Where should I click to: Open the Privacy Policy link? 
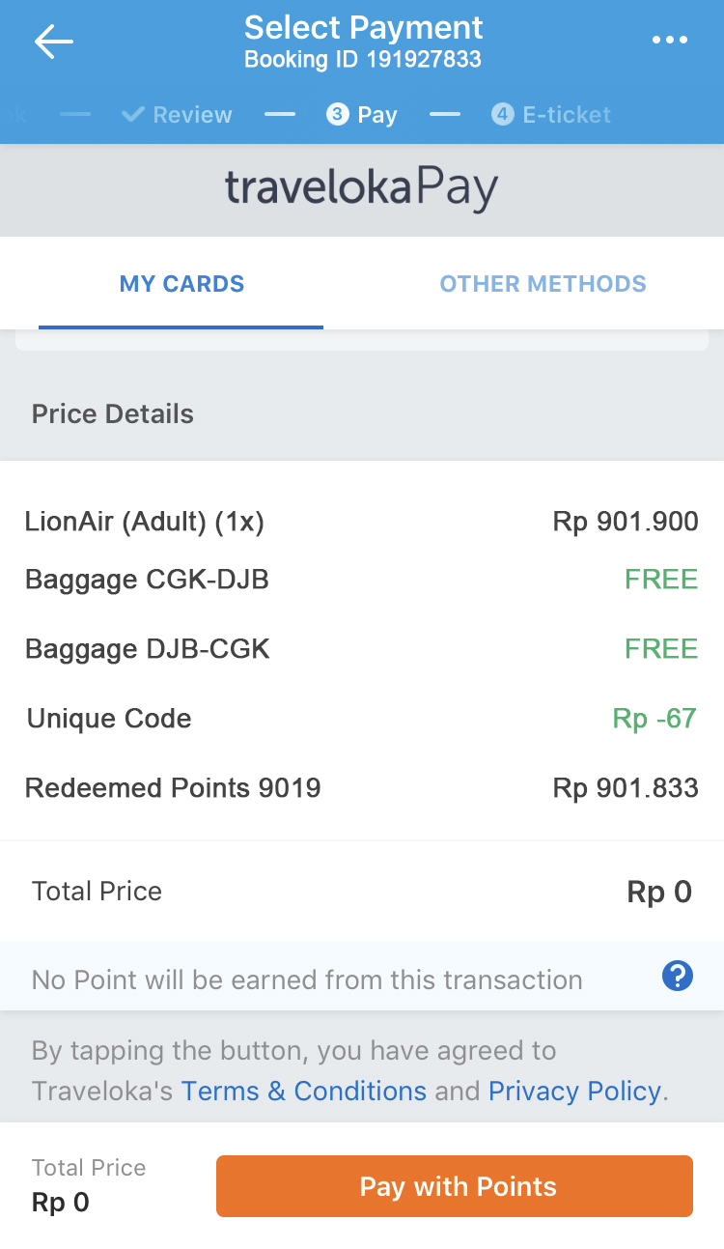[x=575, y=1092]
